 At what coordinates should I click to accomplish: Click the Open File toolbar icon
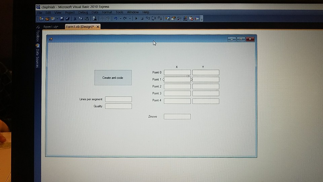click(47, 19)
